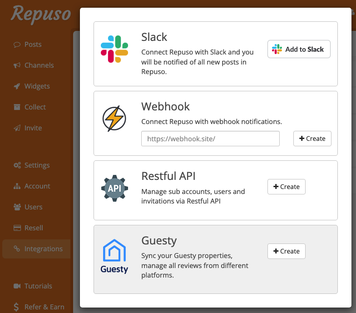Screen dimensions: 356x313
Task: Open Tutorials from the sidebar
Action: [x=38, y=286]
